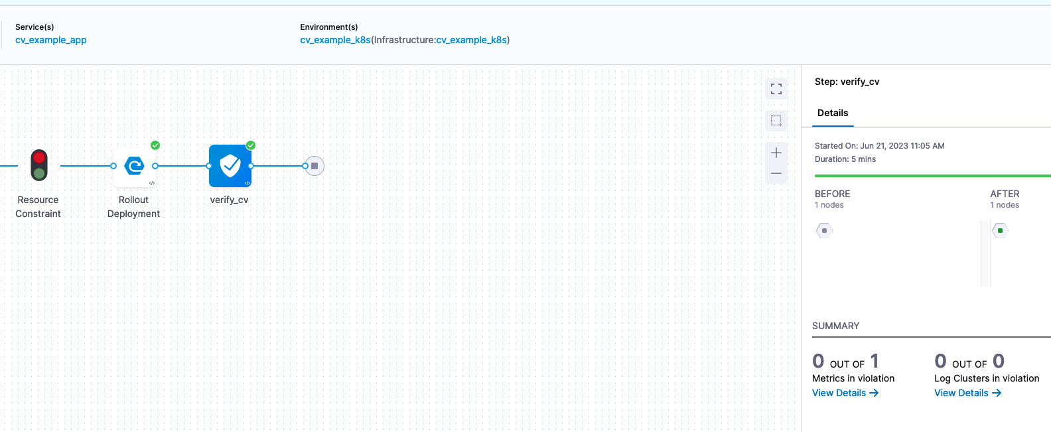View Details for Metrics in violation
This screenshot has width=1051, height=432.
(x=845, y=393)
